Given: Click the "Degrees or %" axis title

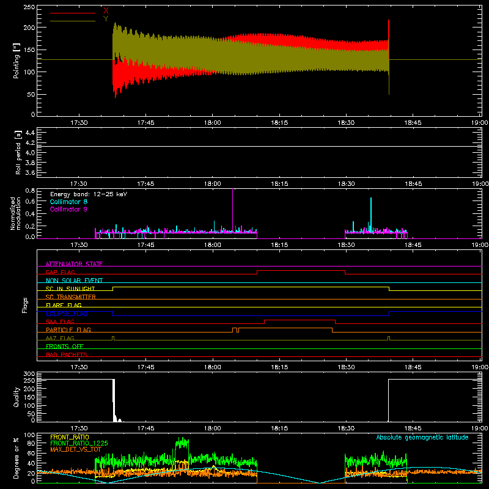Looking at the screenshot, I should point(17,458).
